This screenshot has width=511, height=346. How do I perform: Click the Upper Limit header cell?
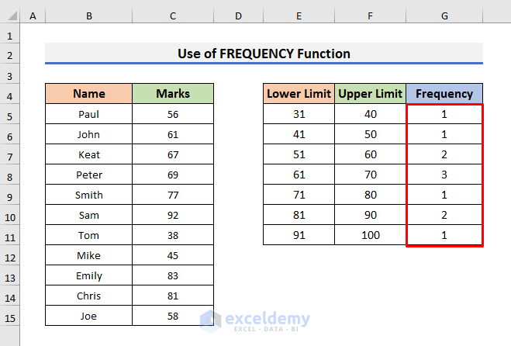tap(370, 94)
